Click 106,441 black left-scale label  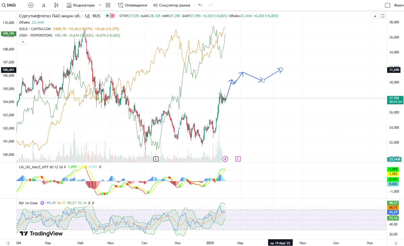[8, 70]
